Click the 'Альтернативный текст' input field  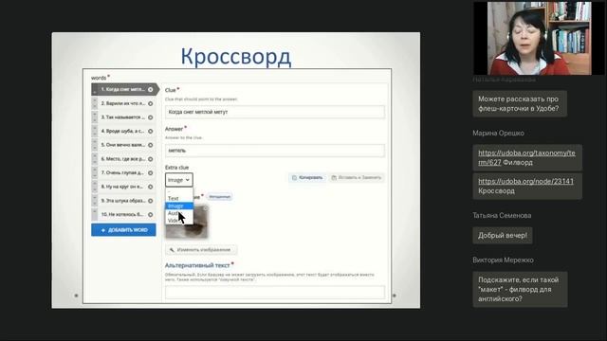275,293
